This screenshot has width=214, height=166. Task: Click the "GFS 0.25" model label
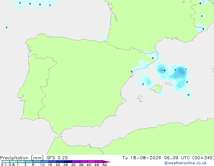point(57,158)
